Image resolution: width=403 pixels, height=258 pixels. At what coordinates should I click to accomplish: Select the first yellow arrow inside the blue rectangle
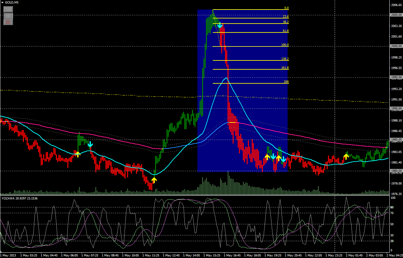pos(267,157)
